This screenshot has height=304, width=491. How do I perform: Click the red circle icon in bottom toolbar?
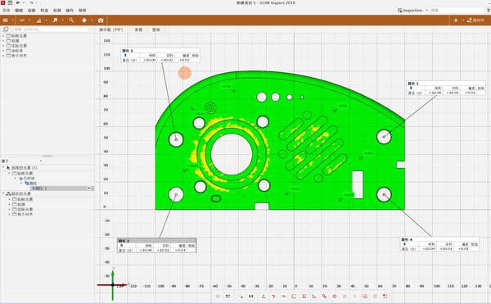(335, 296)
